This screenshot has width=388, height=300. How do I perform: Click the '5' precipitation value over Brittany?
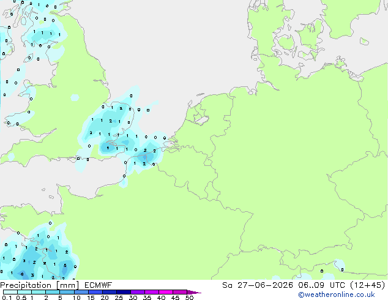tap(65, 265)
